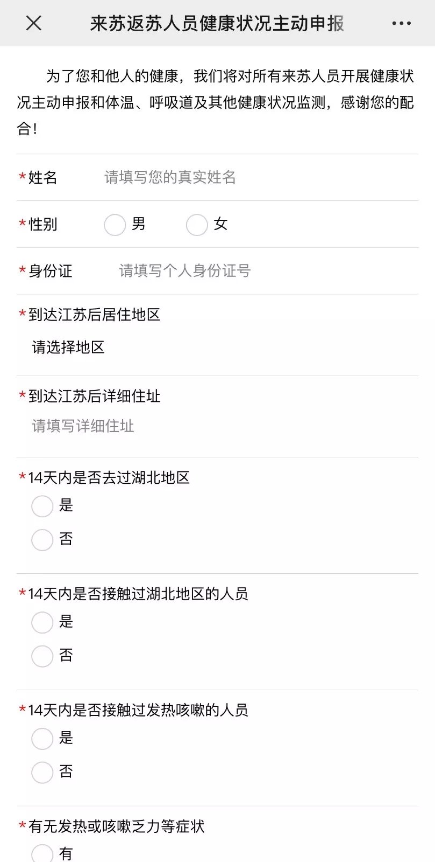Choose 是 for visited Hubei within 14 days
The width and height of the screenshot is (435, 862).
pos(42,506)
